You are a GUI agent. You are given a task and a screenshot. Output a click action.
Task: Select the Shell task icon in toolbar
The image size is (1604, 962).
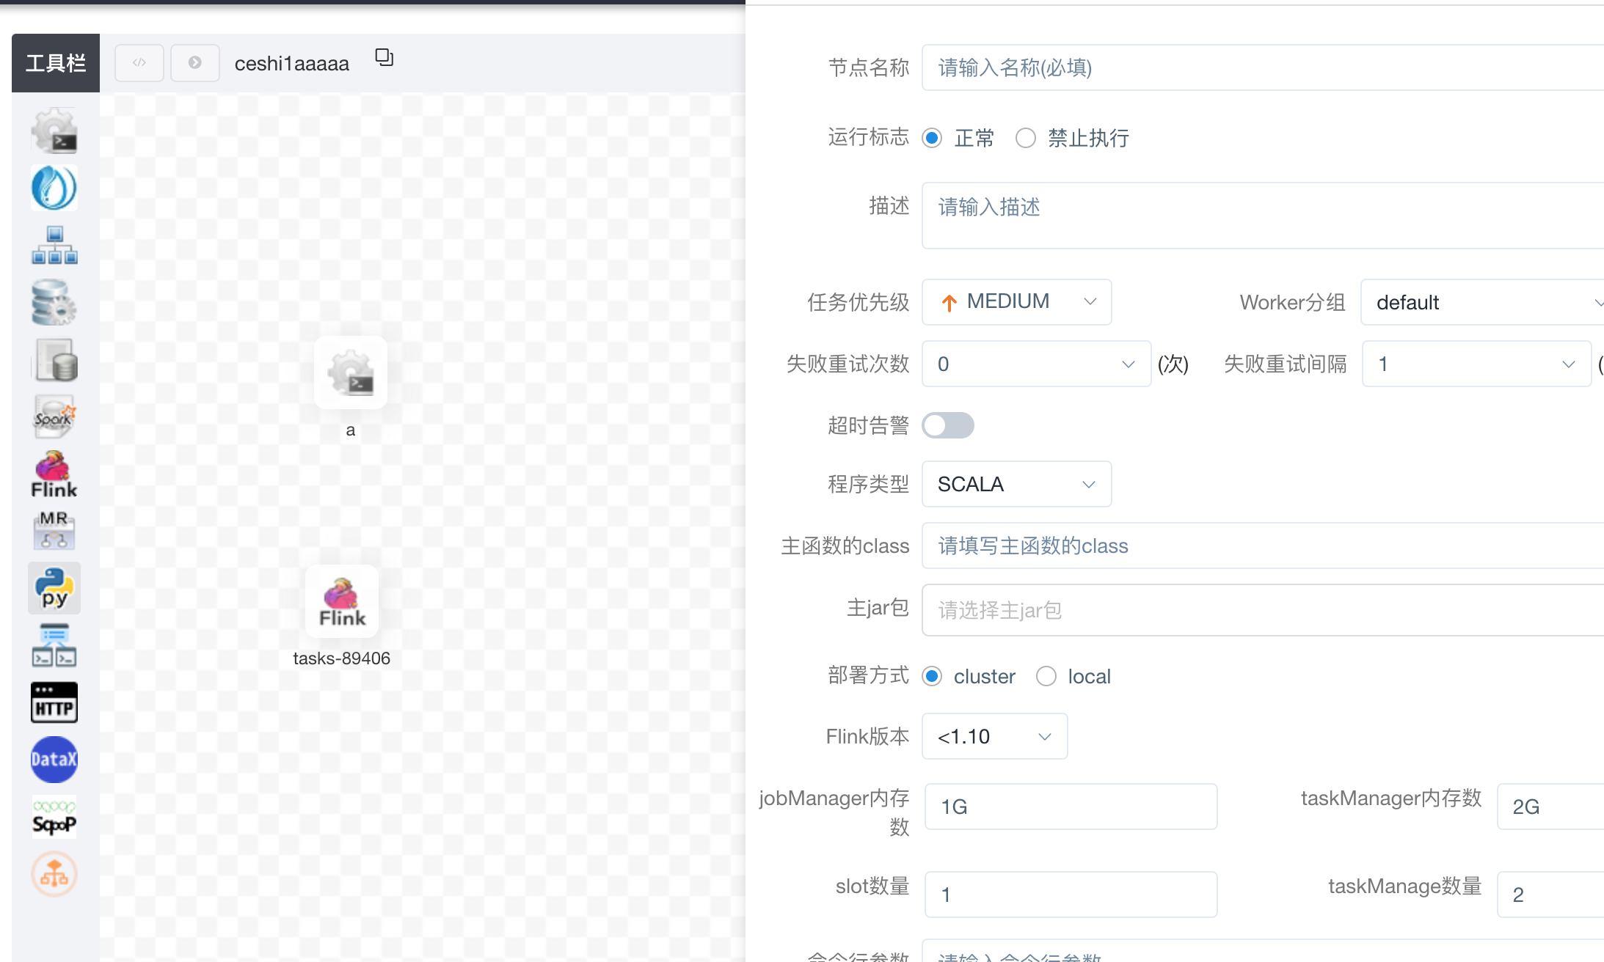coord(54,131)
